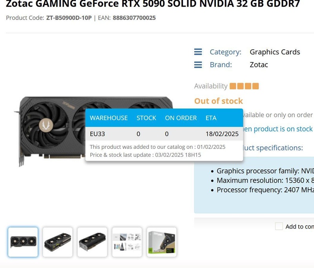This screenshot has width=314, height=268.
Task: Open the Zotac brand link
Action: [x=259, y=65]
